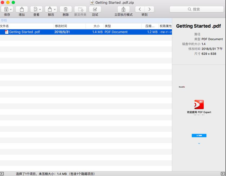Click the 删除 (Delete) trash icon

coord(65,9)
